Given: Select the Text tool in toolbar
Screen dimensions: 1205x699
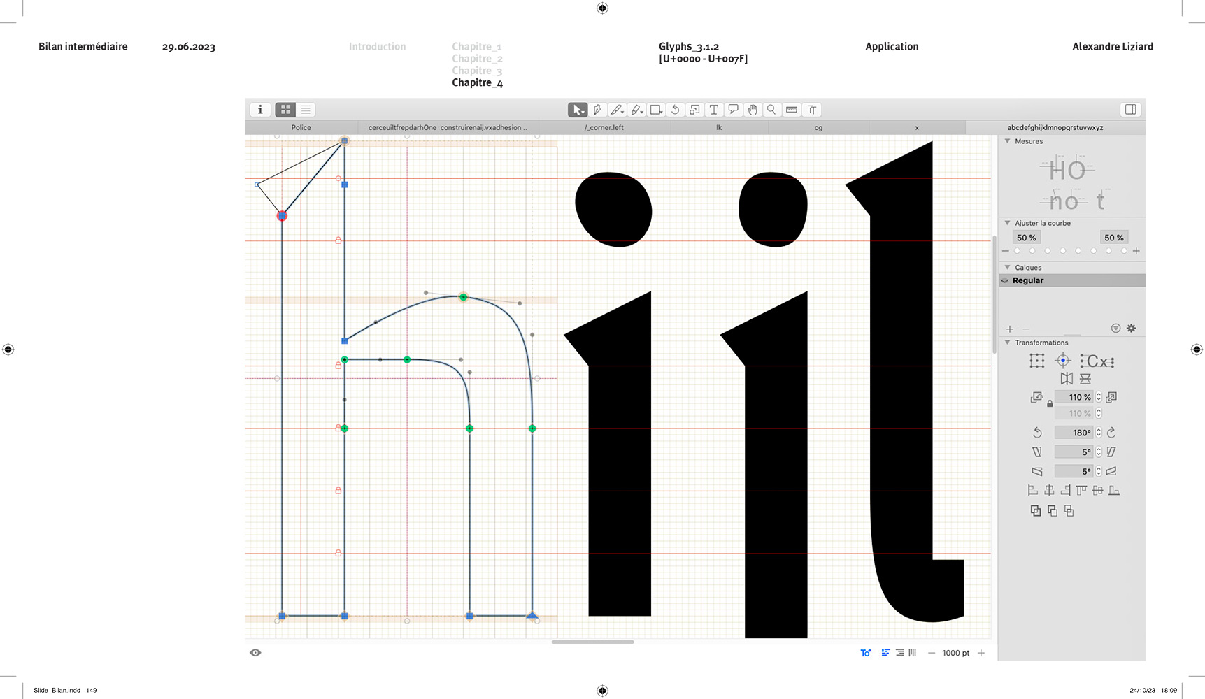Looking at the screenshot, I should [x=713, y=110].
